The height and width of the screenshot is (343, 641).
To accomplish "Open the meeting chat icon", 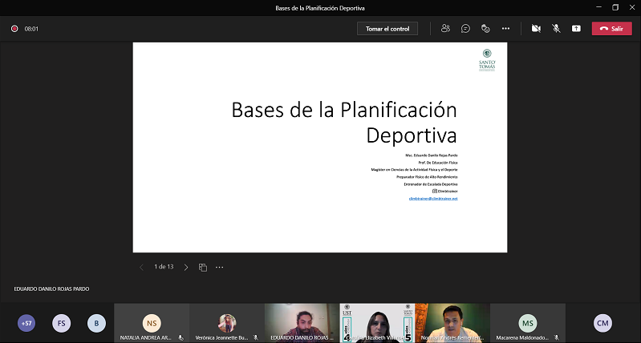I will pos(465,29).
